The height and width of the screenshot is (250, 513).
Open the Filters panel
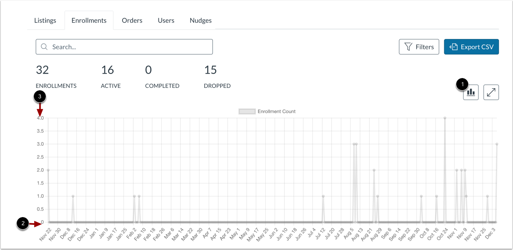[419, 47]
